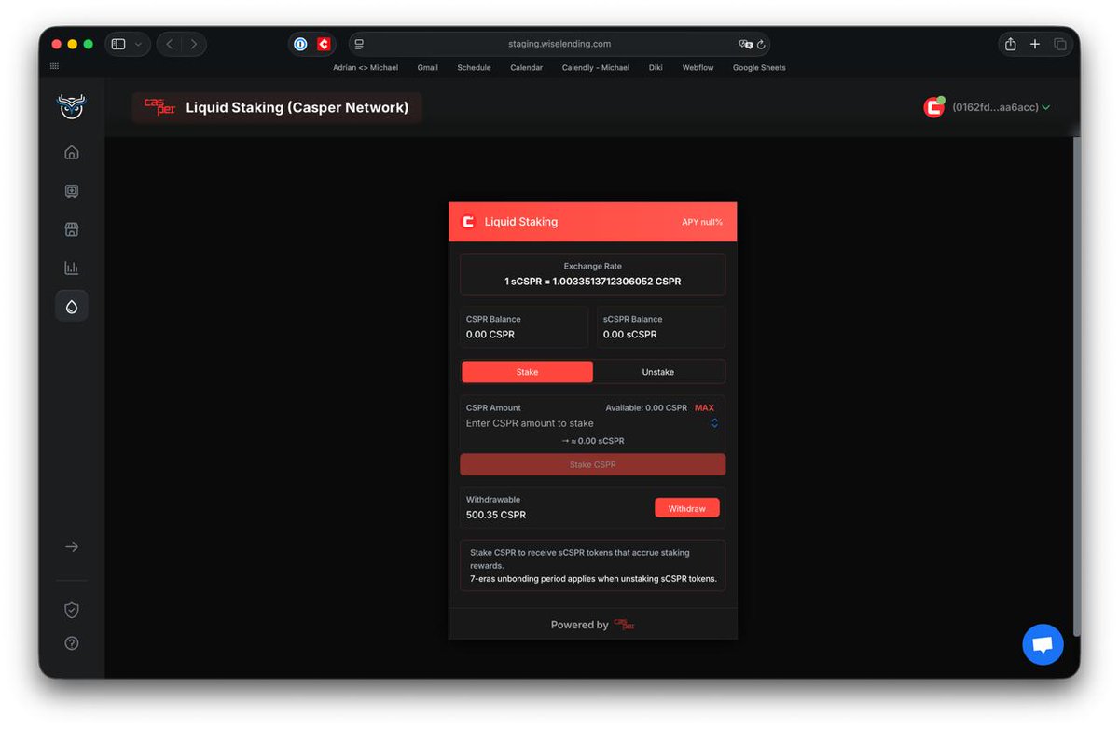Click the red Casper Wallet extension icon

click(x=324, y=44)
